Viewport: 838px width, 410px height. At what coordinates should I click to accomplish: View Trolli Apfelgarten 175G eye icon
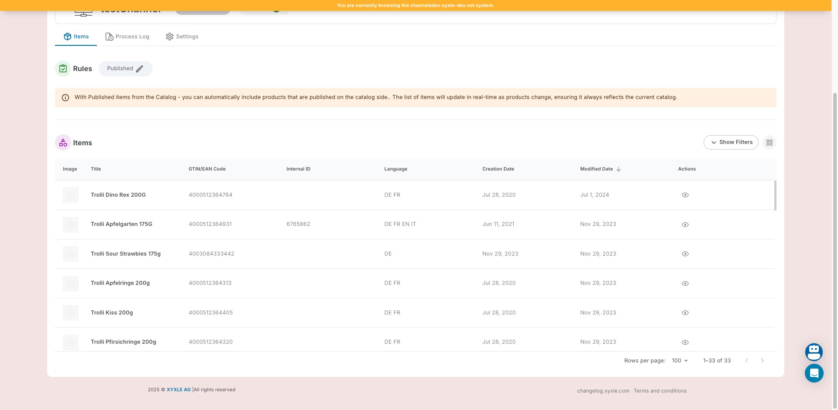(685, 225)
